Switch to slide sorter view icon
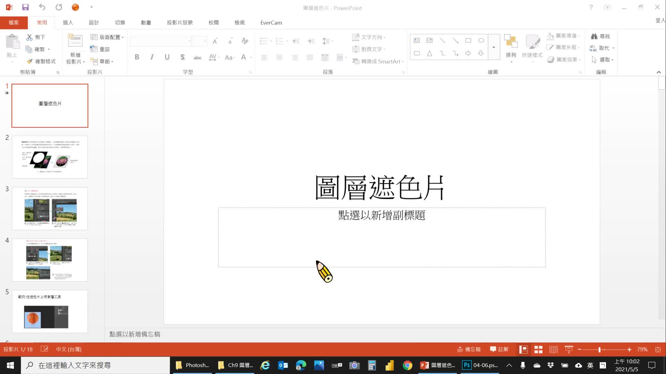The image size is (666, 374). click(x=538, y=350)
